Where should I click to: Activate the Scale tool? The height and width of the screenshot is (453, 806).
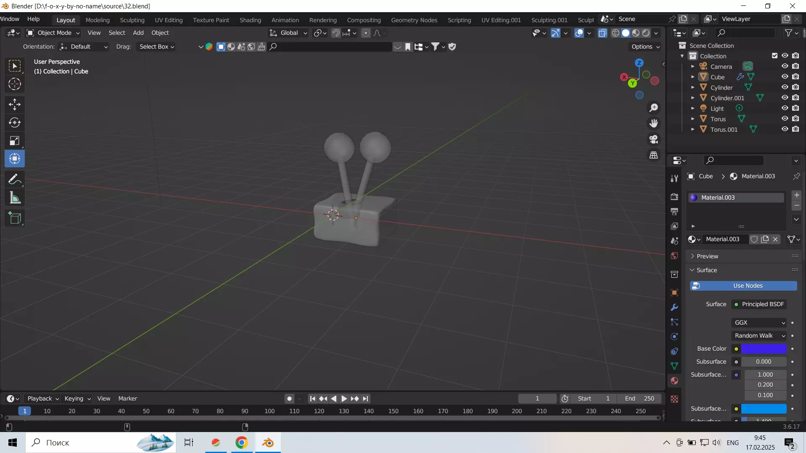pyautogui.click(x=15, y=141)
